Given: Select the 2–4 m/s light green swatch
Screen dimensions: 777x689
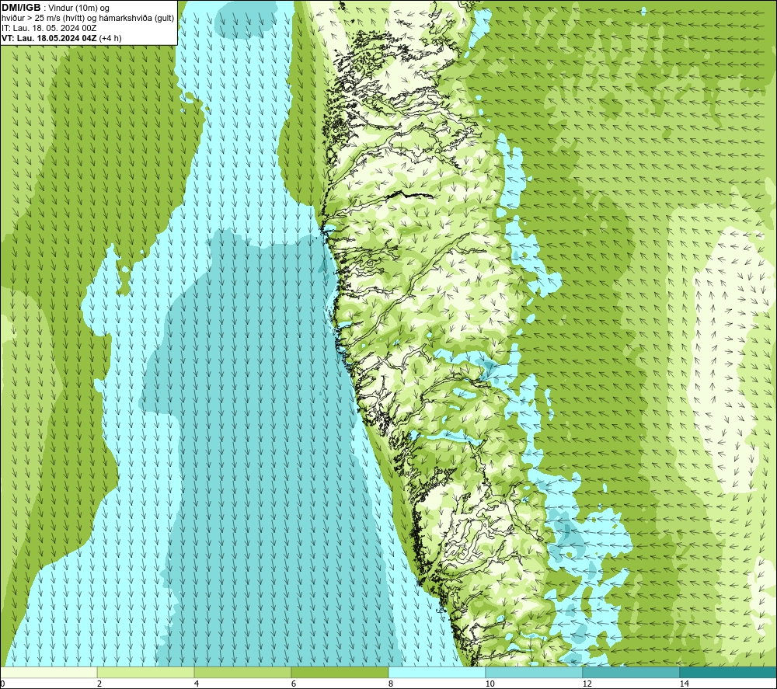Looking at the screenshot, I should (x=146, y=673).
